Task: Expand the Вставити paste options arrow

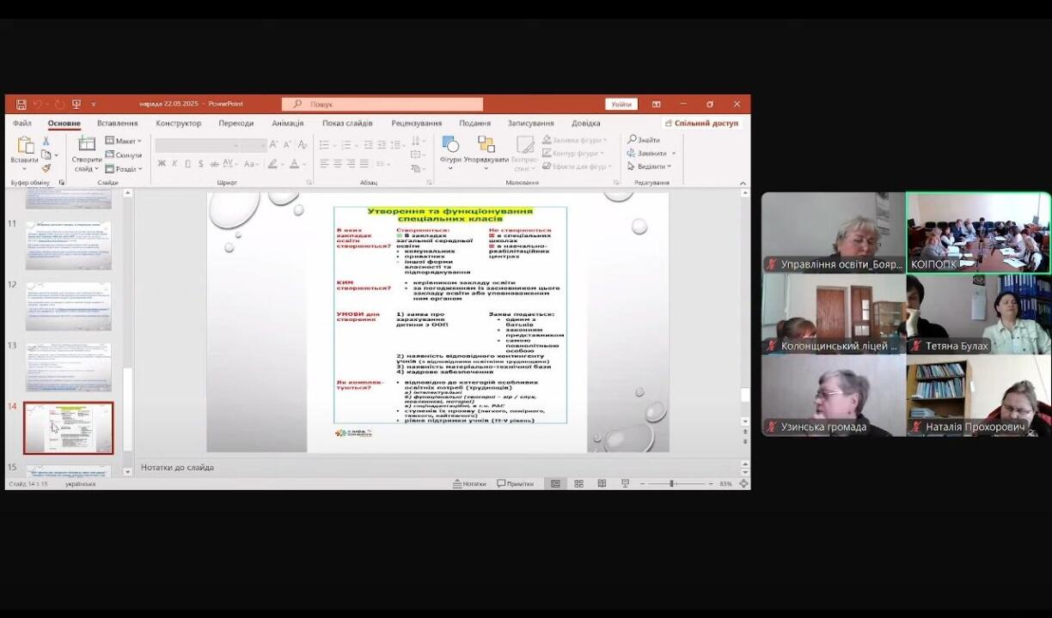Action: coord(24,169)
